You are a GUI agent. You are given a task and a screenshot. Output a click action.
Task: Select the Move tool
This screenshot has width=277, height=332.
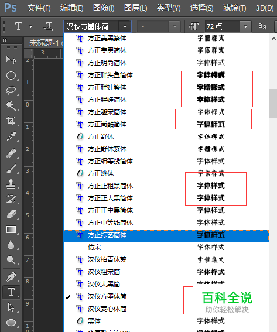[x=11, y=60]
